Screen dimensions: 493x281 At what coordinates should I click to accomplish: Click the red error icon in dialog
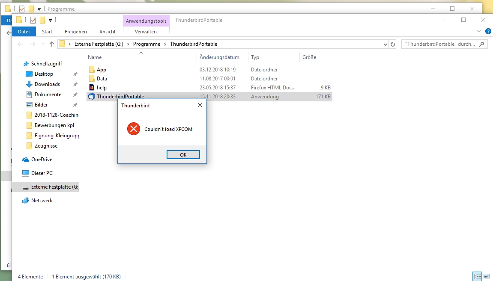134,129
